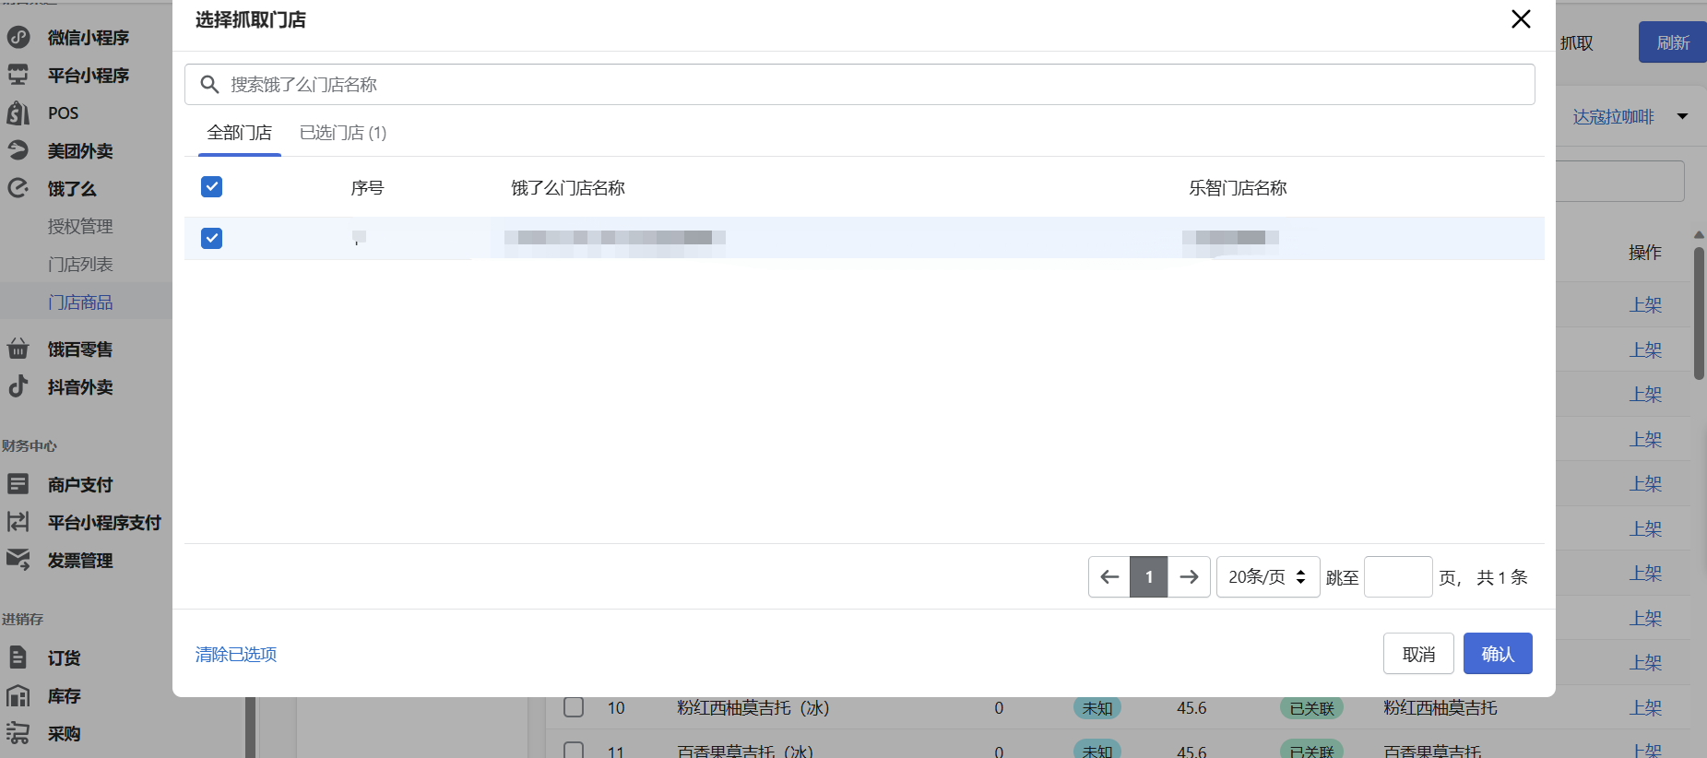
Task: Click the 抓取 button behind the dialog
Action: [1576, 43]
